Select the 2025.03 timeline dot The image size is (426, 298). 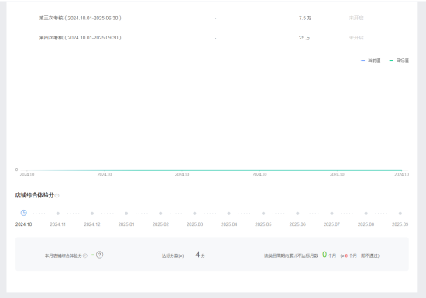pos(194,214)
